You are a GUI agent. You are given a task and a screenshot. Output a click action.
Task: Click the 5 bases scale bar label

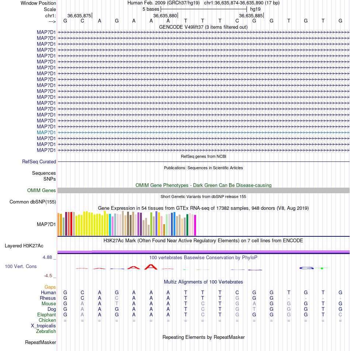(151, 9)
